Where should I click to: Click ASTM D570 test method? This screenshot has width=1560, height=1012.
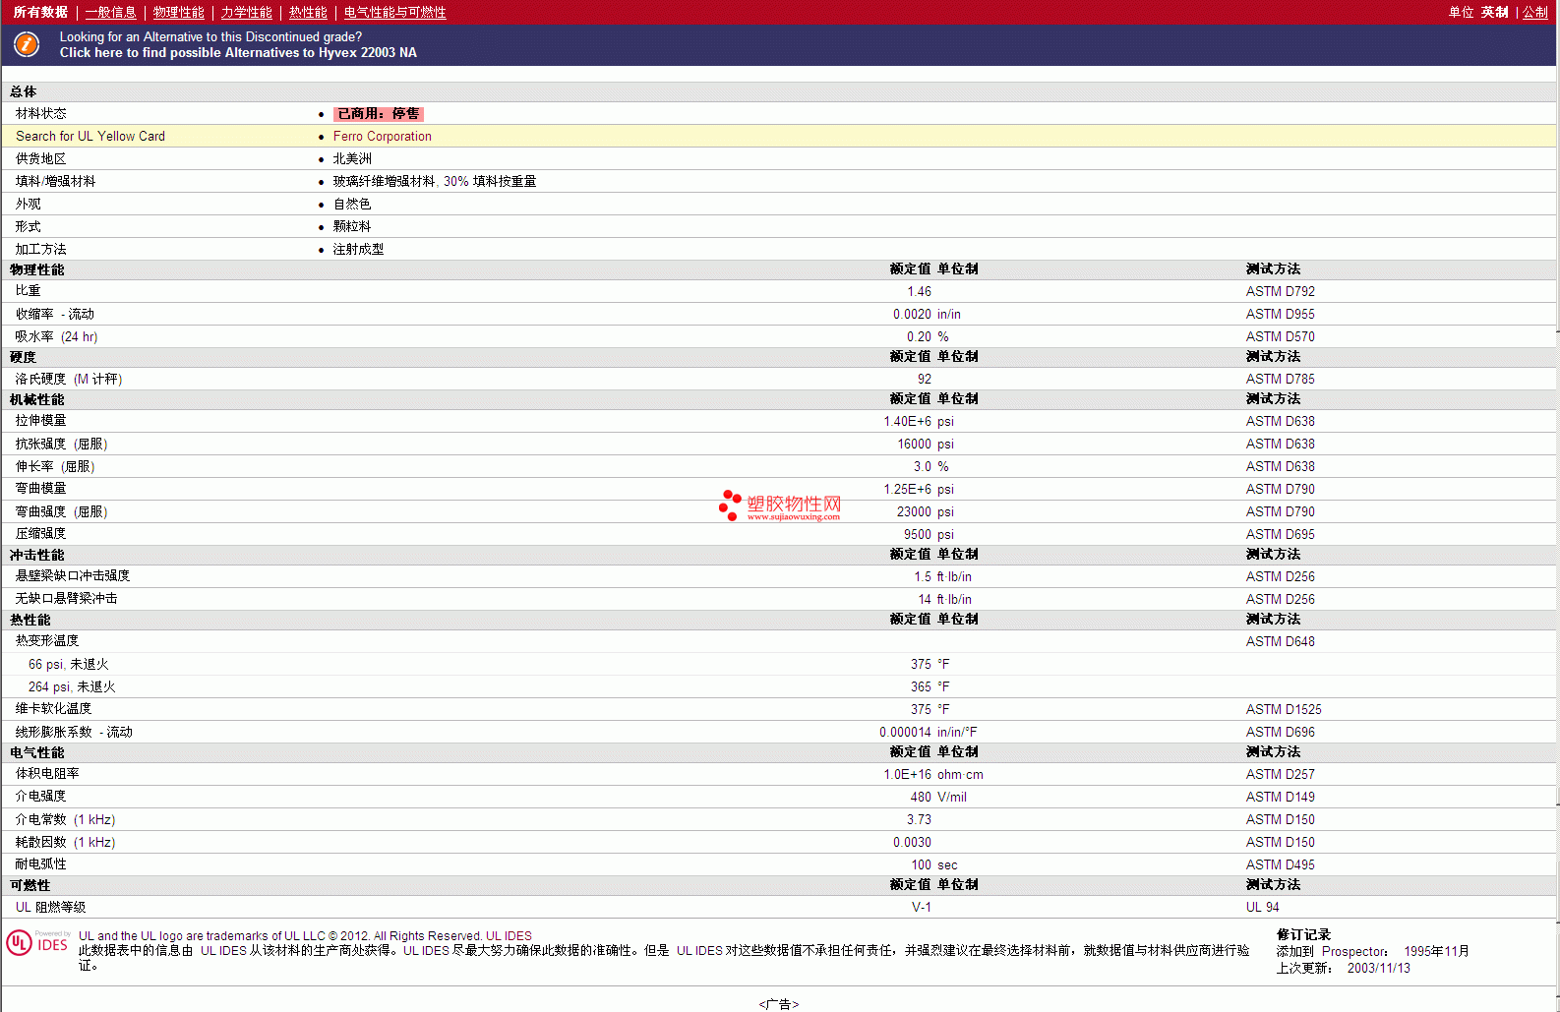(x=1280, y=337)
